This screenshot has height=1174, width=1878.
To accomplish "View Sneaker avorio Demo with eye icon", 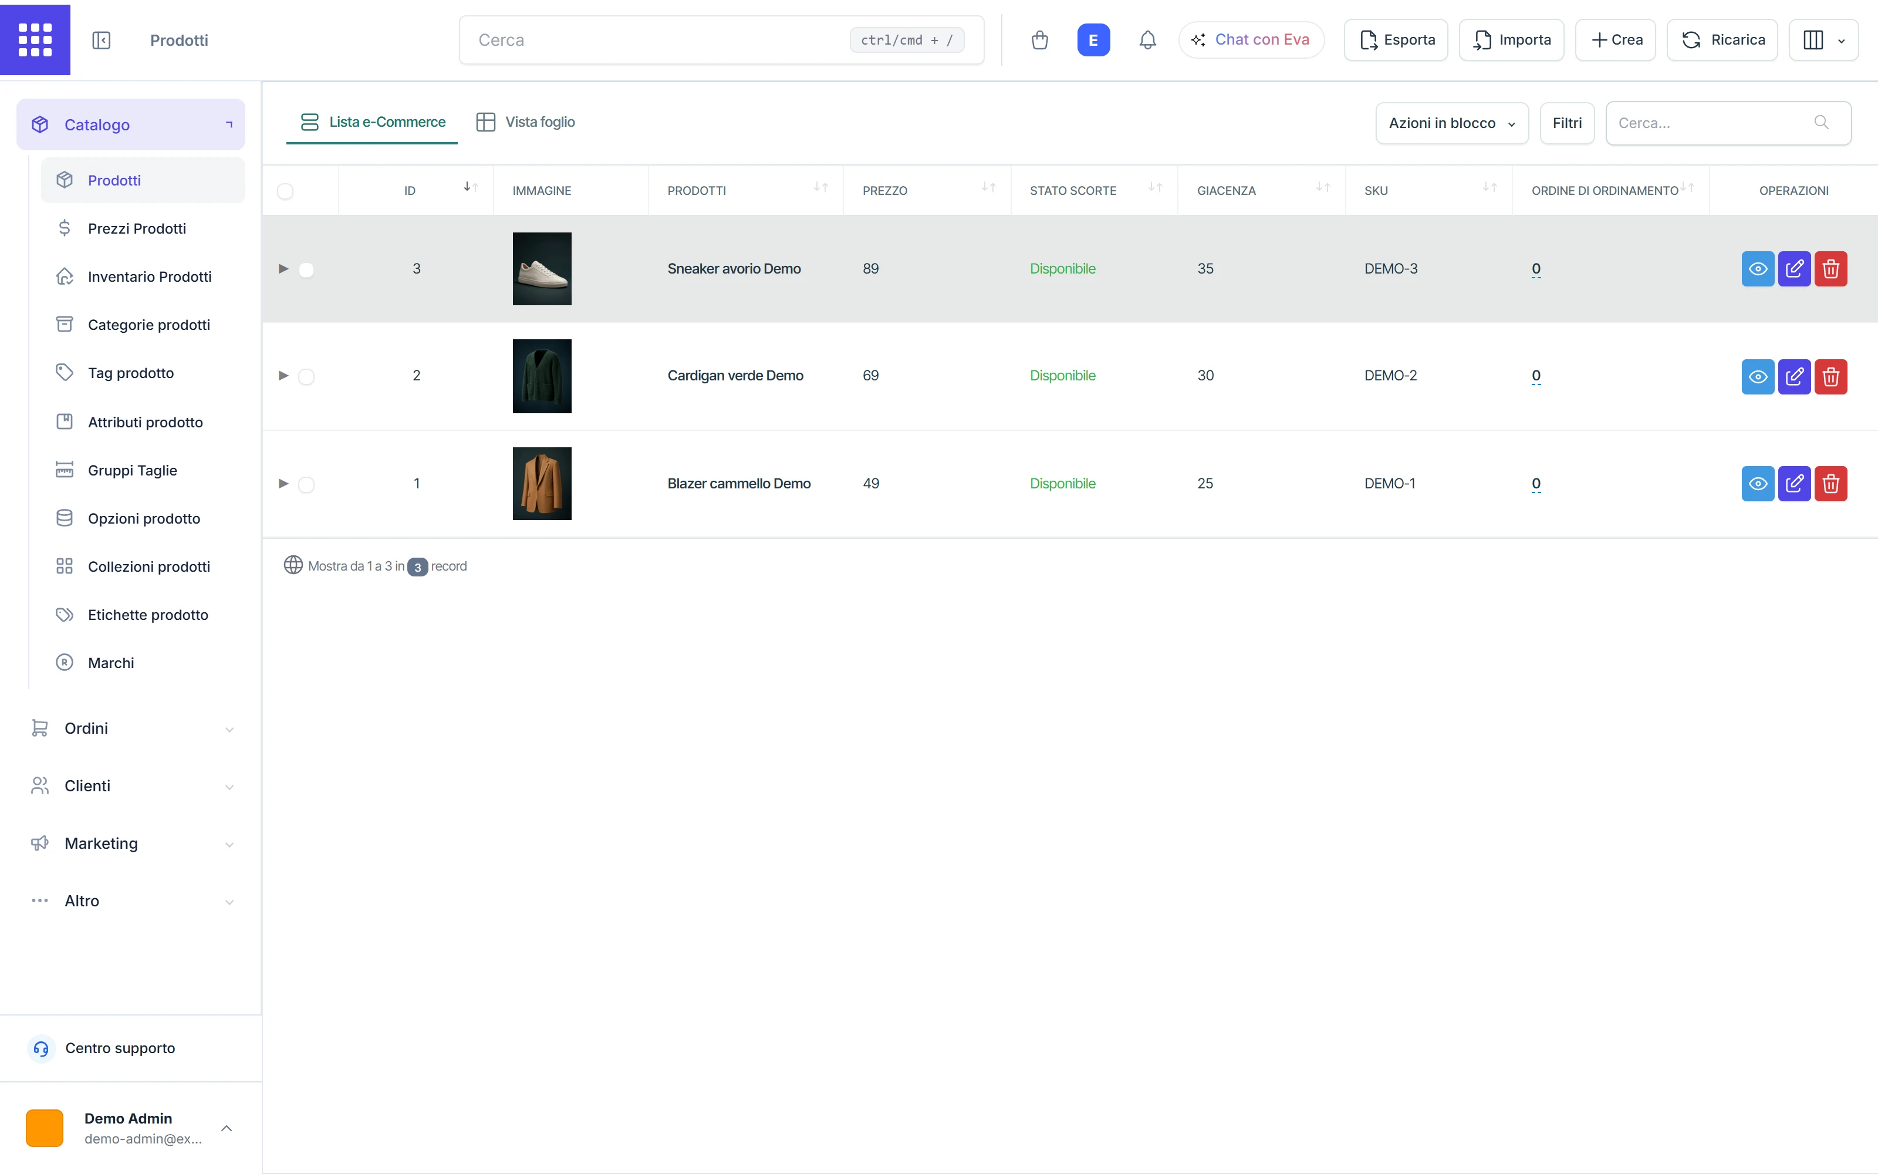I will [x=1758, y=269].
